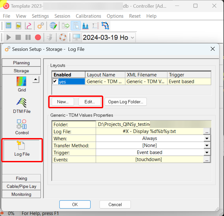The height and width of the screenshot is (216, 224).
Task: Expand Transfer Method dropdown showing [None]
Action: (207, 146)
